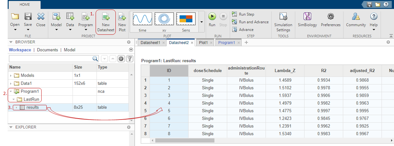Switch to the HOME ribbon tab
The width and height of the screenshot is (394, 146).
coord(25,5)
